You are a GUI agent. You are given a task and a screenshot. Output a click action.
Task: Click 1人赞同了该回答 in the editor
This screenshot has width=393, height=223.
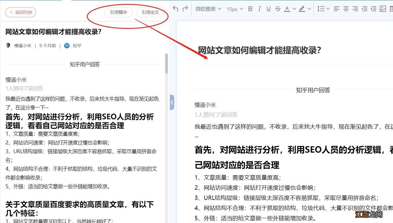(x=216, y=115)
